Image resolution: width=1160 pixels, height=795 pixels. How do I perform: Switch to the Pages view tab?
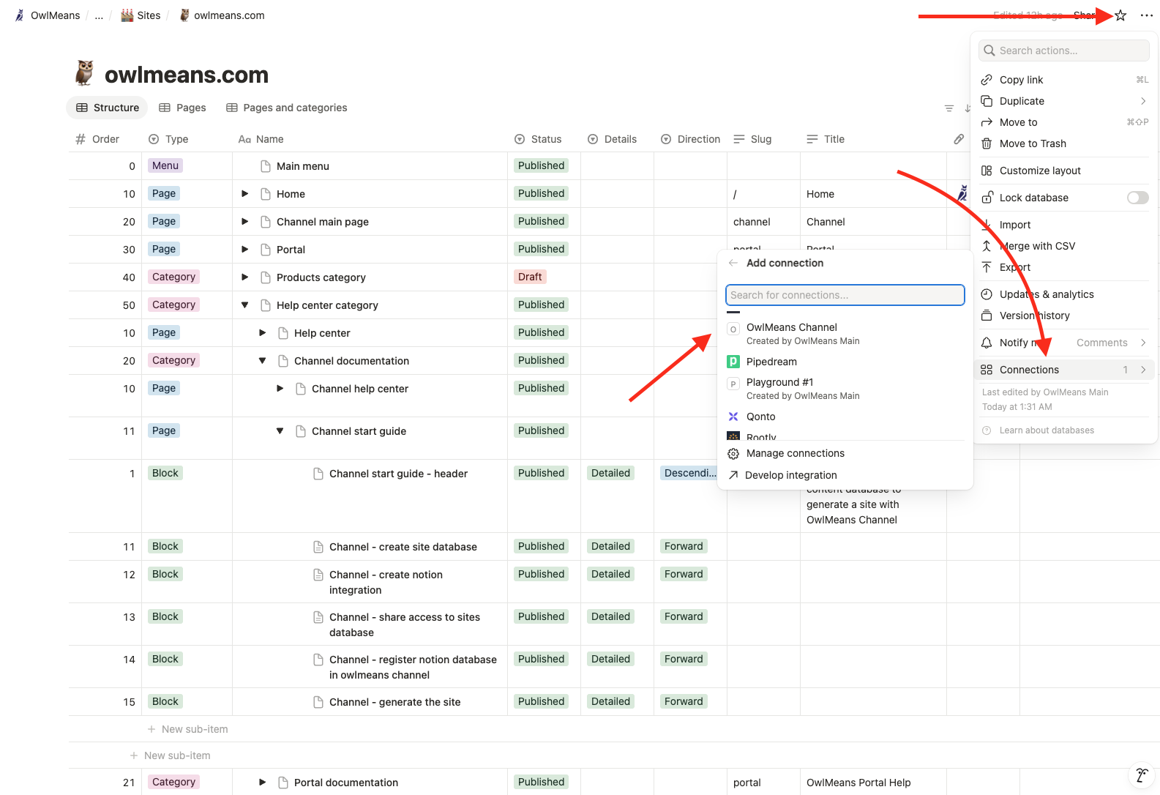(182, 108)
